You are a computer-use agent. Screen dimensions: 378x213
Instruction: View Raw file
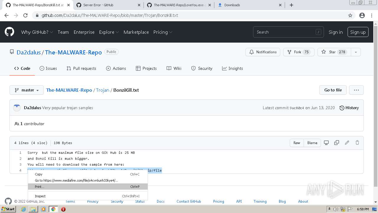coord(297,143)
